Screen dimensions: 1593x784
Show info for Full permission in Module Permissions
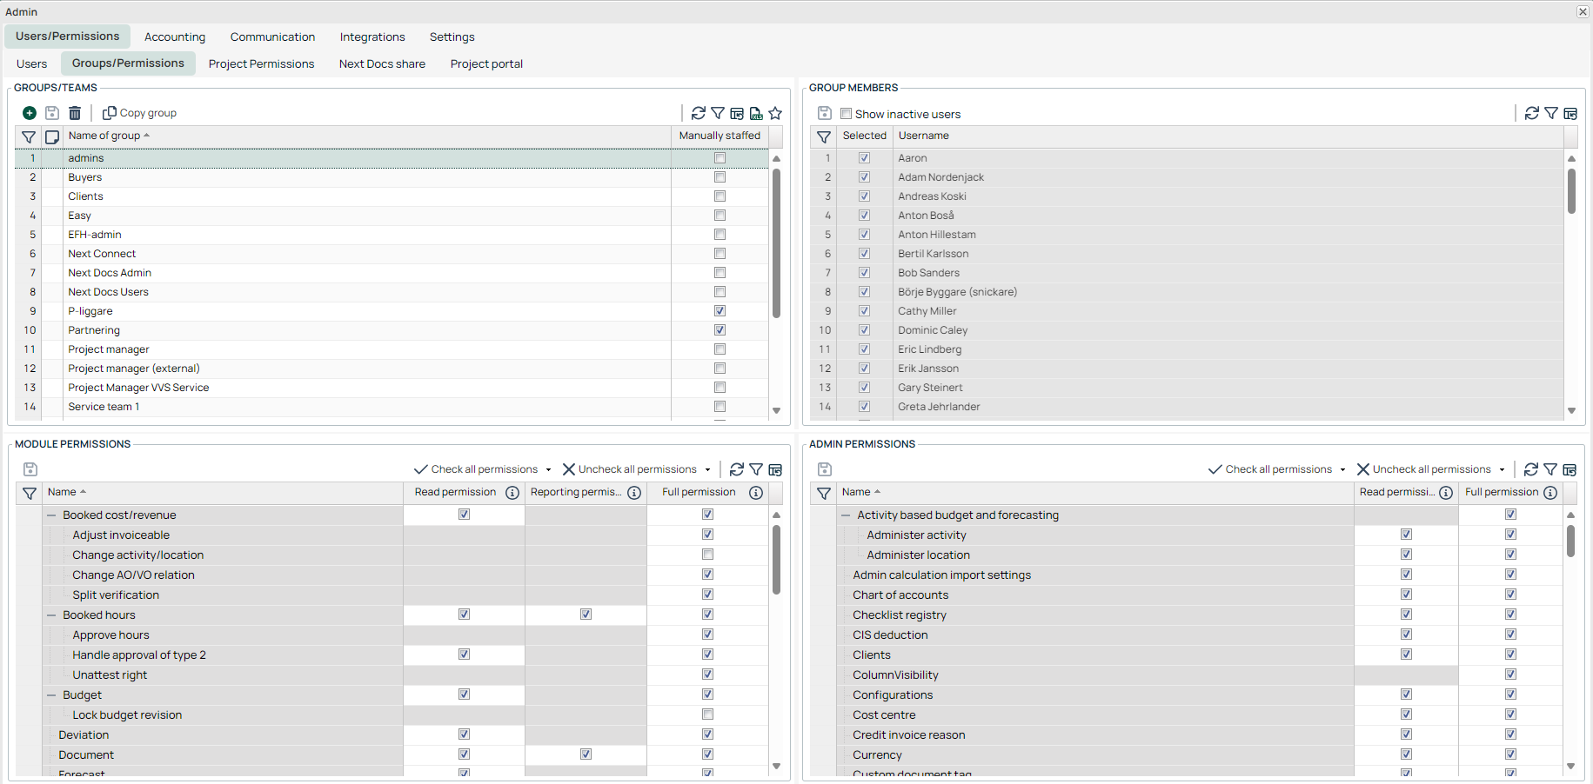coord(756,493)
